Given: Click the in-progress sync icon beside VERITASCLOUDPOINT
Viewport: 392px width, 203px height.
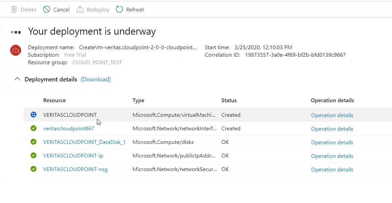Looking at the screenshot, I should pos(33,114).
